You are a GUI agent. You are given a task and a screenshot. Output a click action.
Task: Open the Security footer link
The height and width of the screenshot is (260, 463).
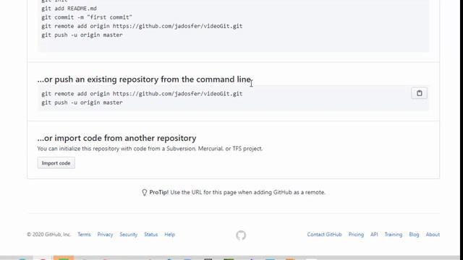pos(129,235)
